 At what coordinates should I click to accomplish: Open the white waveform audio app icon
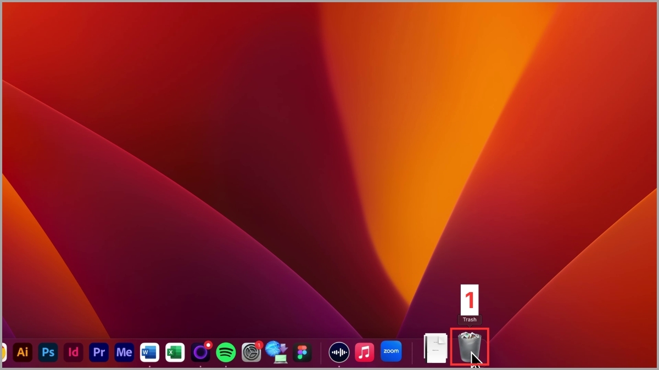339,352
